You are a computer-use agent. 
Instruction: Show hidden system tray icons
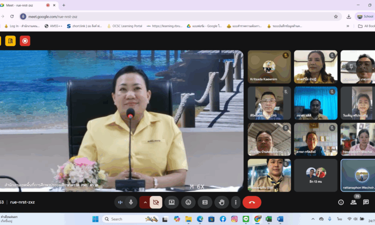[313, 219]
